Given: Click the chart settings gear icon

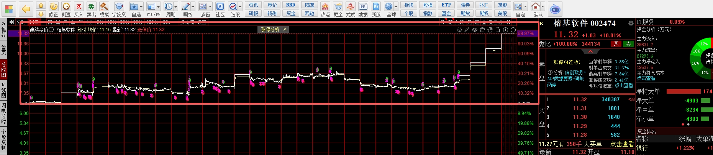Looking at the screenshot, I should click(459, 30).
